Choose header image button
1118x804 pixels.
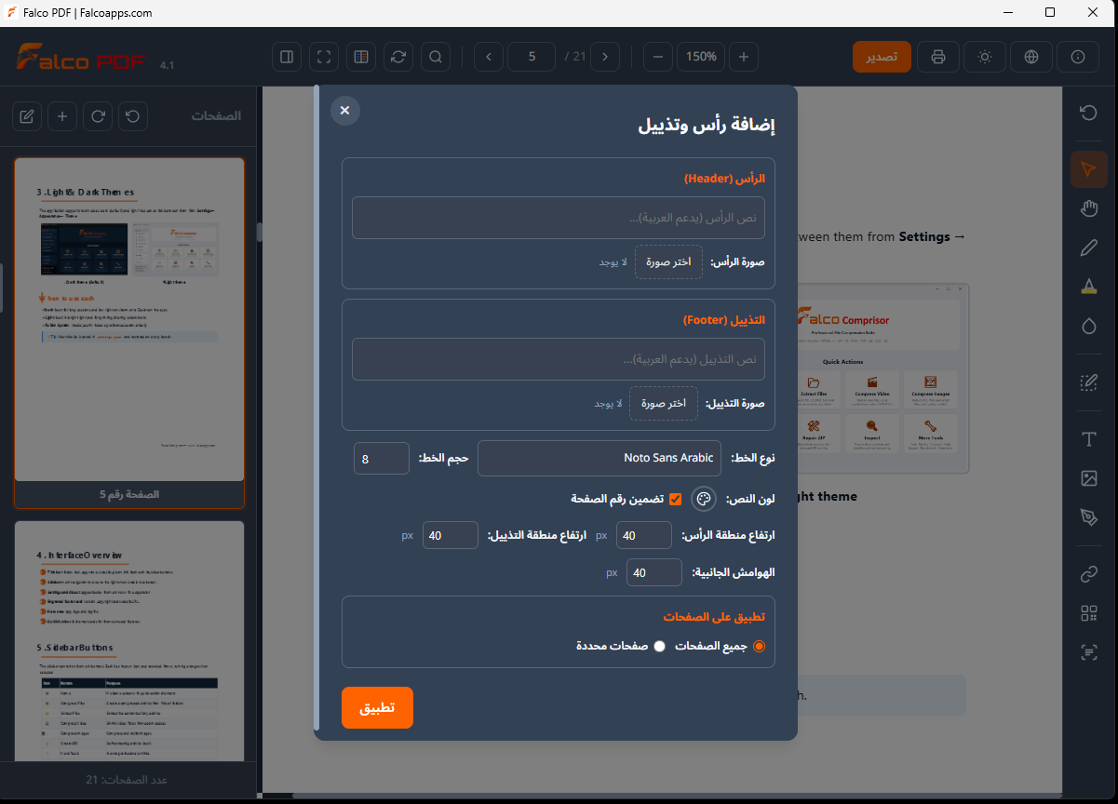click(x=669, y=261)
